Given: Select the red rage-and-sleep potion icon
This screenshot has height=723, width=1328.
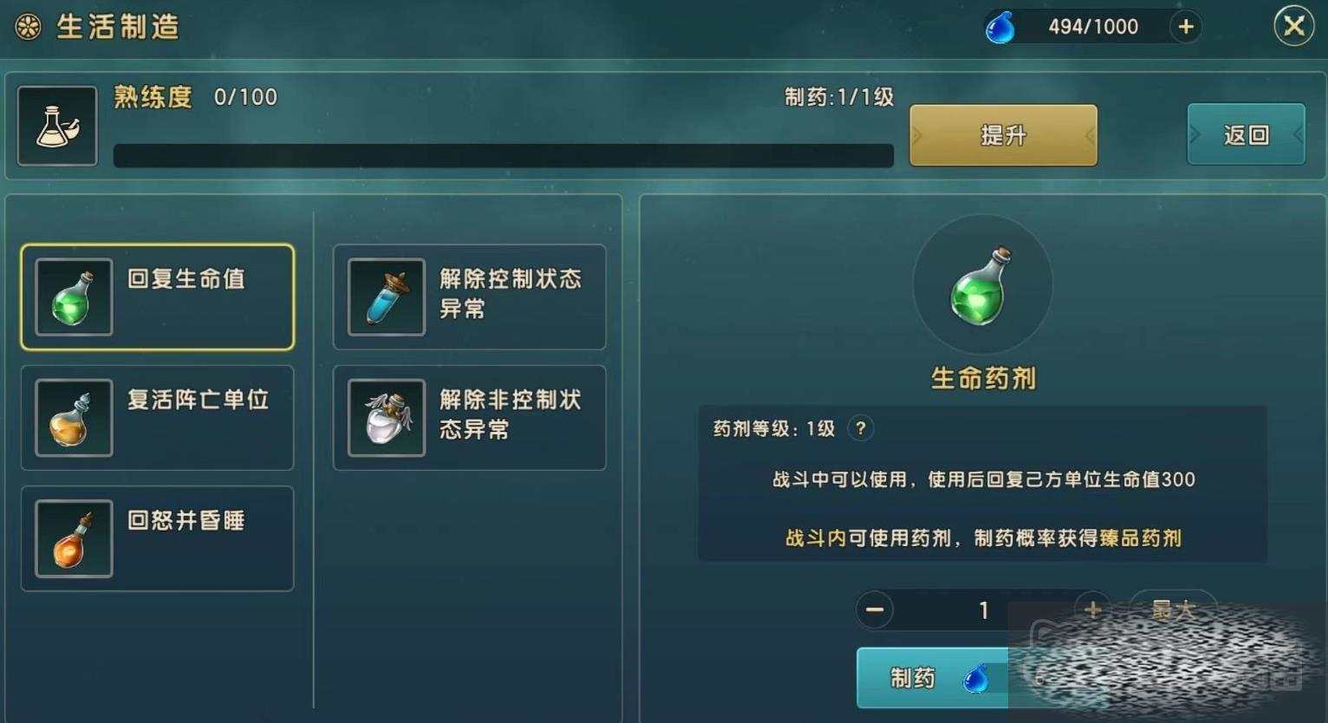Looking at the screenshot, I should click(74, 538).
